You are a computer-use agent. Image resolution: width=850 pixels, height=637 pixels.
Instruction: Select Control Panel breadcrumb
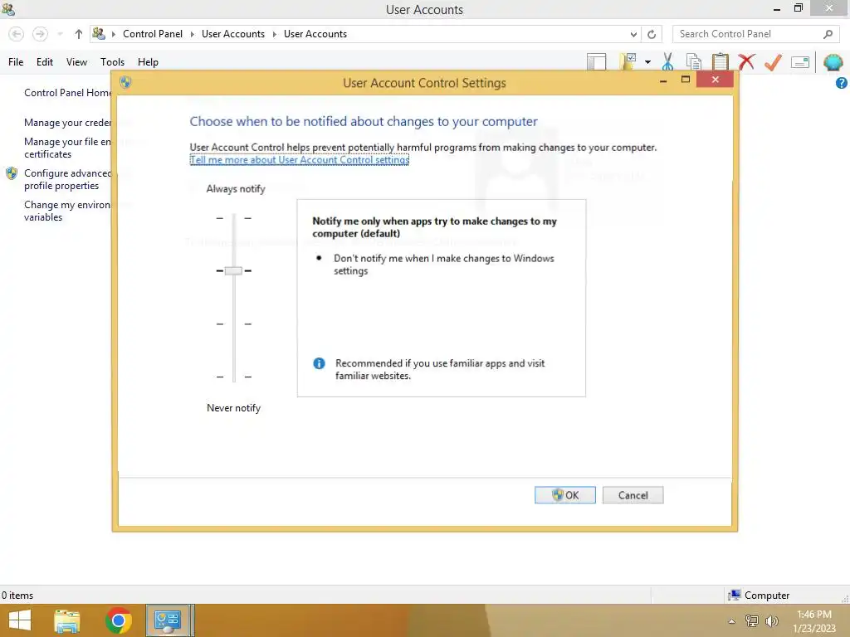pos(153,33)
